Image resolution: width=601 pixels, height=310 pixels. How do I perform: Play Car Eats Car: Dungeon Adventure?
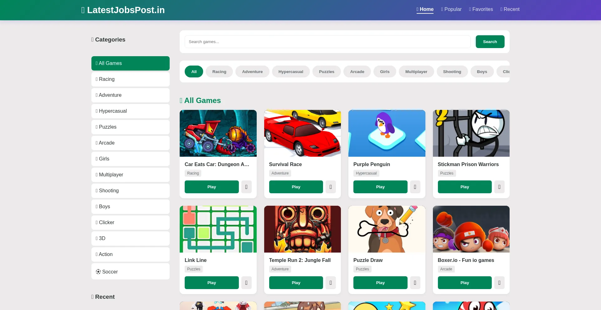pyautogui.click(x=212, y=187)
